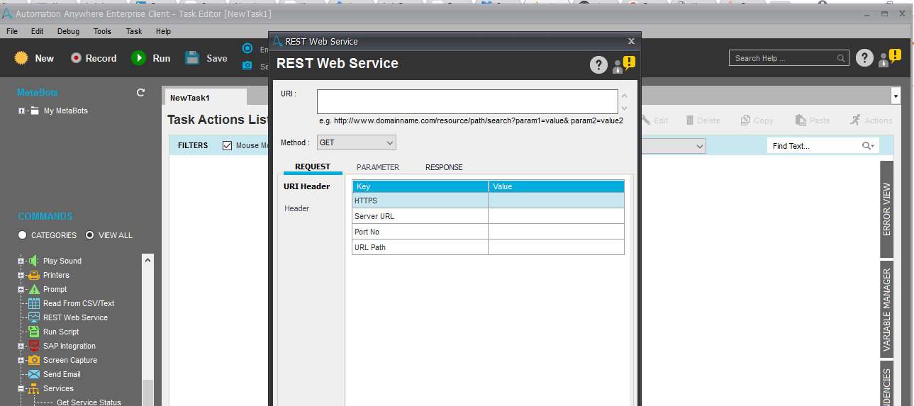
Task: Select the CATEGORIES radio button
Action: tap(23, 235)
